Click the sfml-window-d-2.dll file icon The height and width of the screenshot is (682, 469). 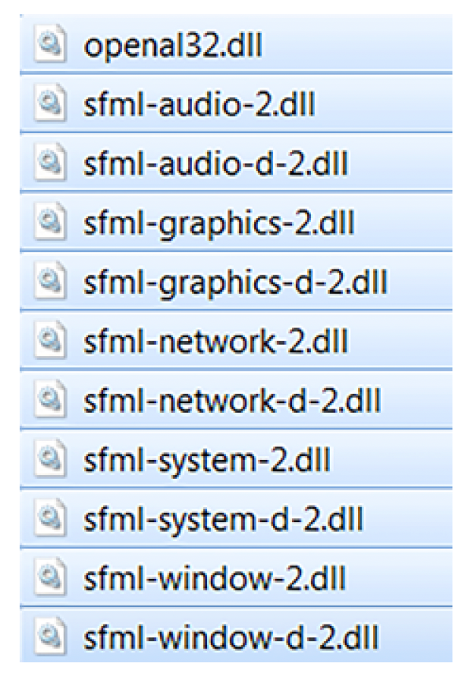50,638
